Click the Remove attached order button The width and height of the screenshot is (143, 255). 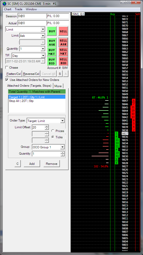click(52, 164)
